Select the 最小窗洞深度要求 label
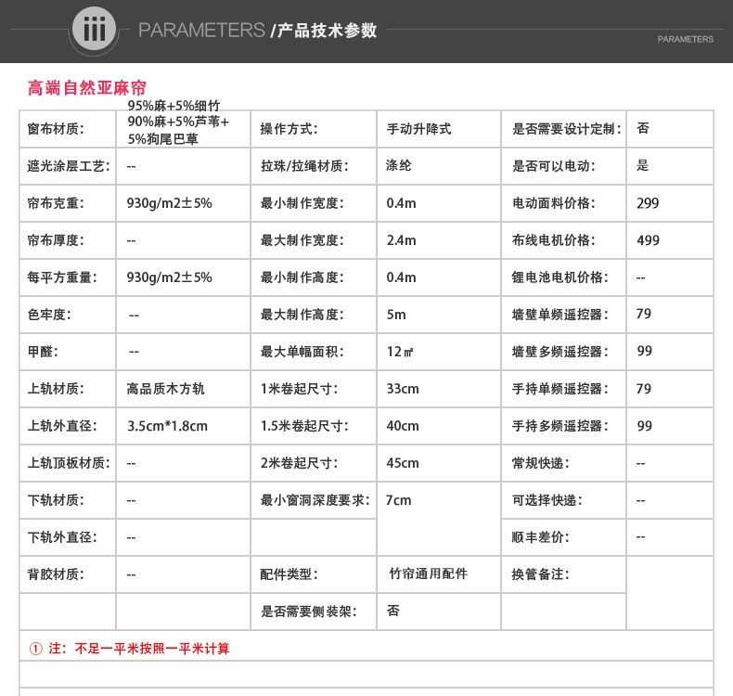This screenshot has width=733, height=696. 315,500
